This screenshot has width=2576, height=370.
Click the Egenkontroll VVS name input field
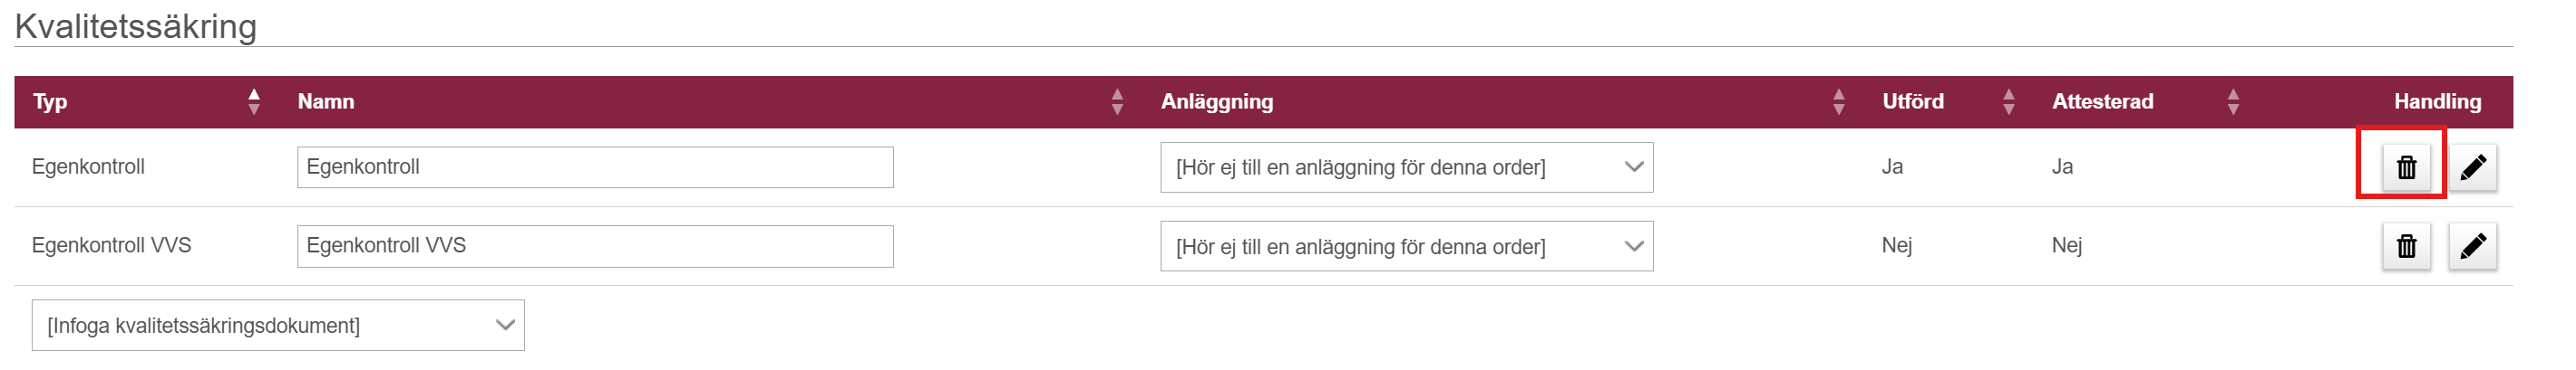point(595,246)
